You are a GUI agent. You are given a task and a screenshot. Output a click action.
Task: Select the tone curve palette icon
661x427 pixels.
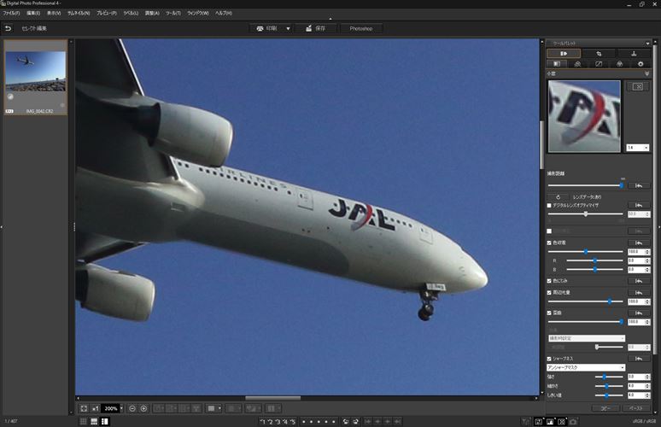pyautogui.click(x=599, y=64)
